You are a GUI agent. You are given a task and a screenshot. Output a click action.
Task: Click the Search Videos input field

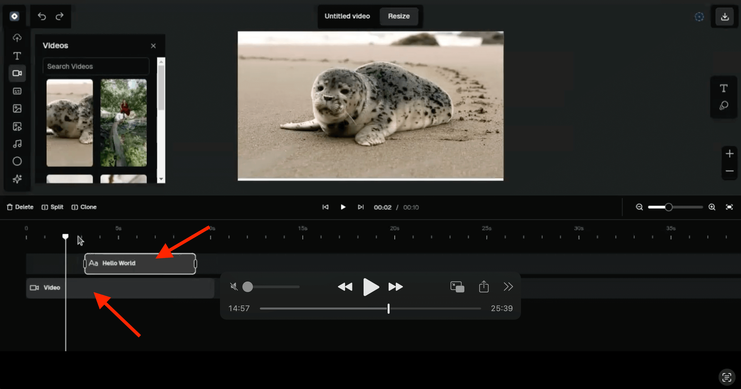(96, 66)
